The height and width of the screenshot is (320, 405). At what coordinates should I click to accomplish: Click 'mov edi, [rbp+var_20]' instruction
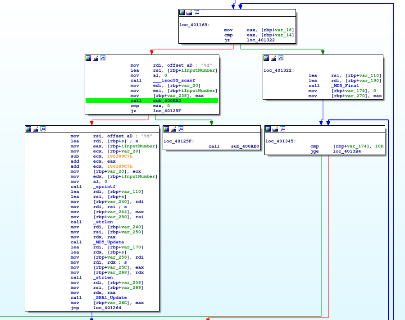point(166,86)
